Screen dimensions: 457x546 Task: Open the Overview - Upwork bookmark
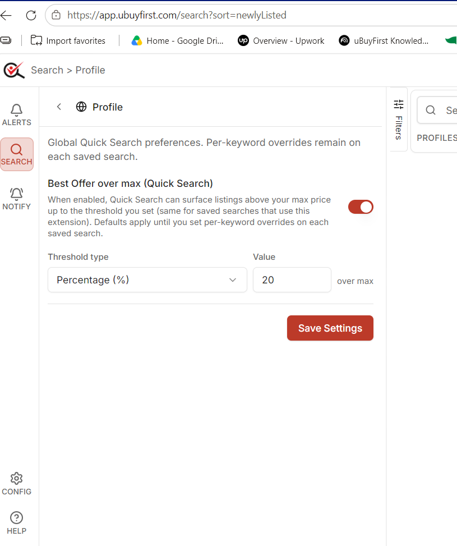[x=281, y=41]
